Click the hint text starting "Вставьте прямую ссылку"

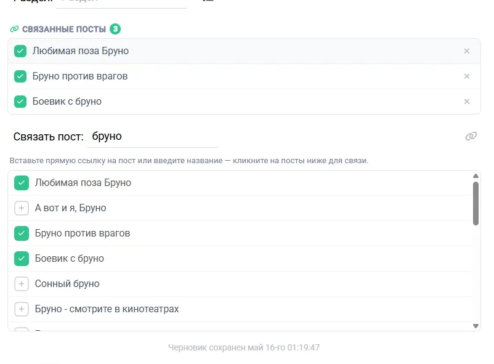pyautogui.click(x=189, y=161)
